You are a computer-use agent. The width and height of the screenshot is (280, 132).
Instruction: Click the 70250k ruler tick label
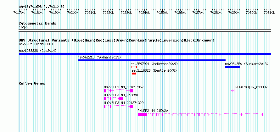tap(162, 13)
